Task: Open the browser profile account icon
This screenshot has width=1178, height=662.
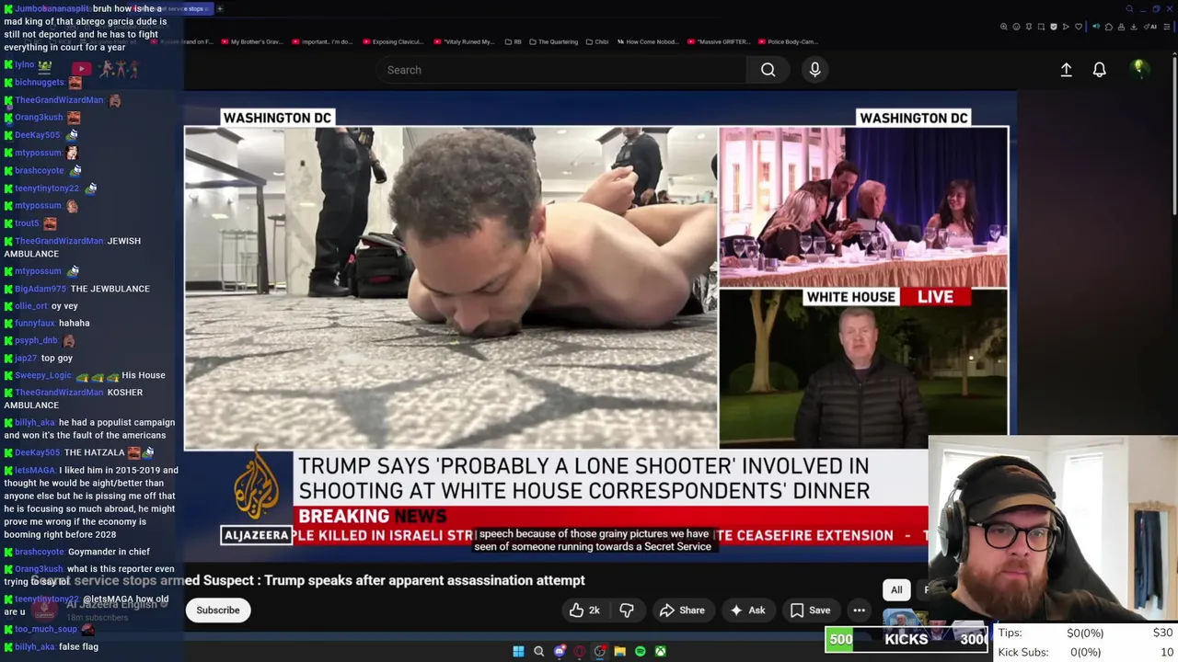Action: pyautogui.click(x=1121, y=27)
